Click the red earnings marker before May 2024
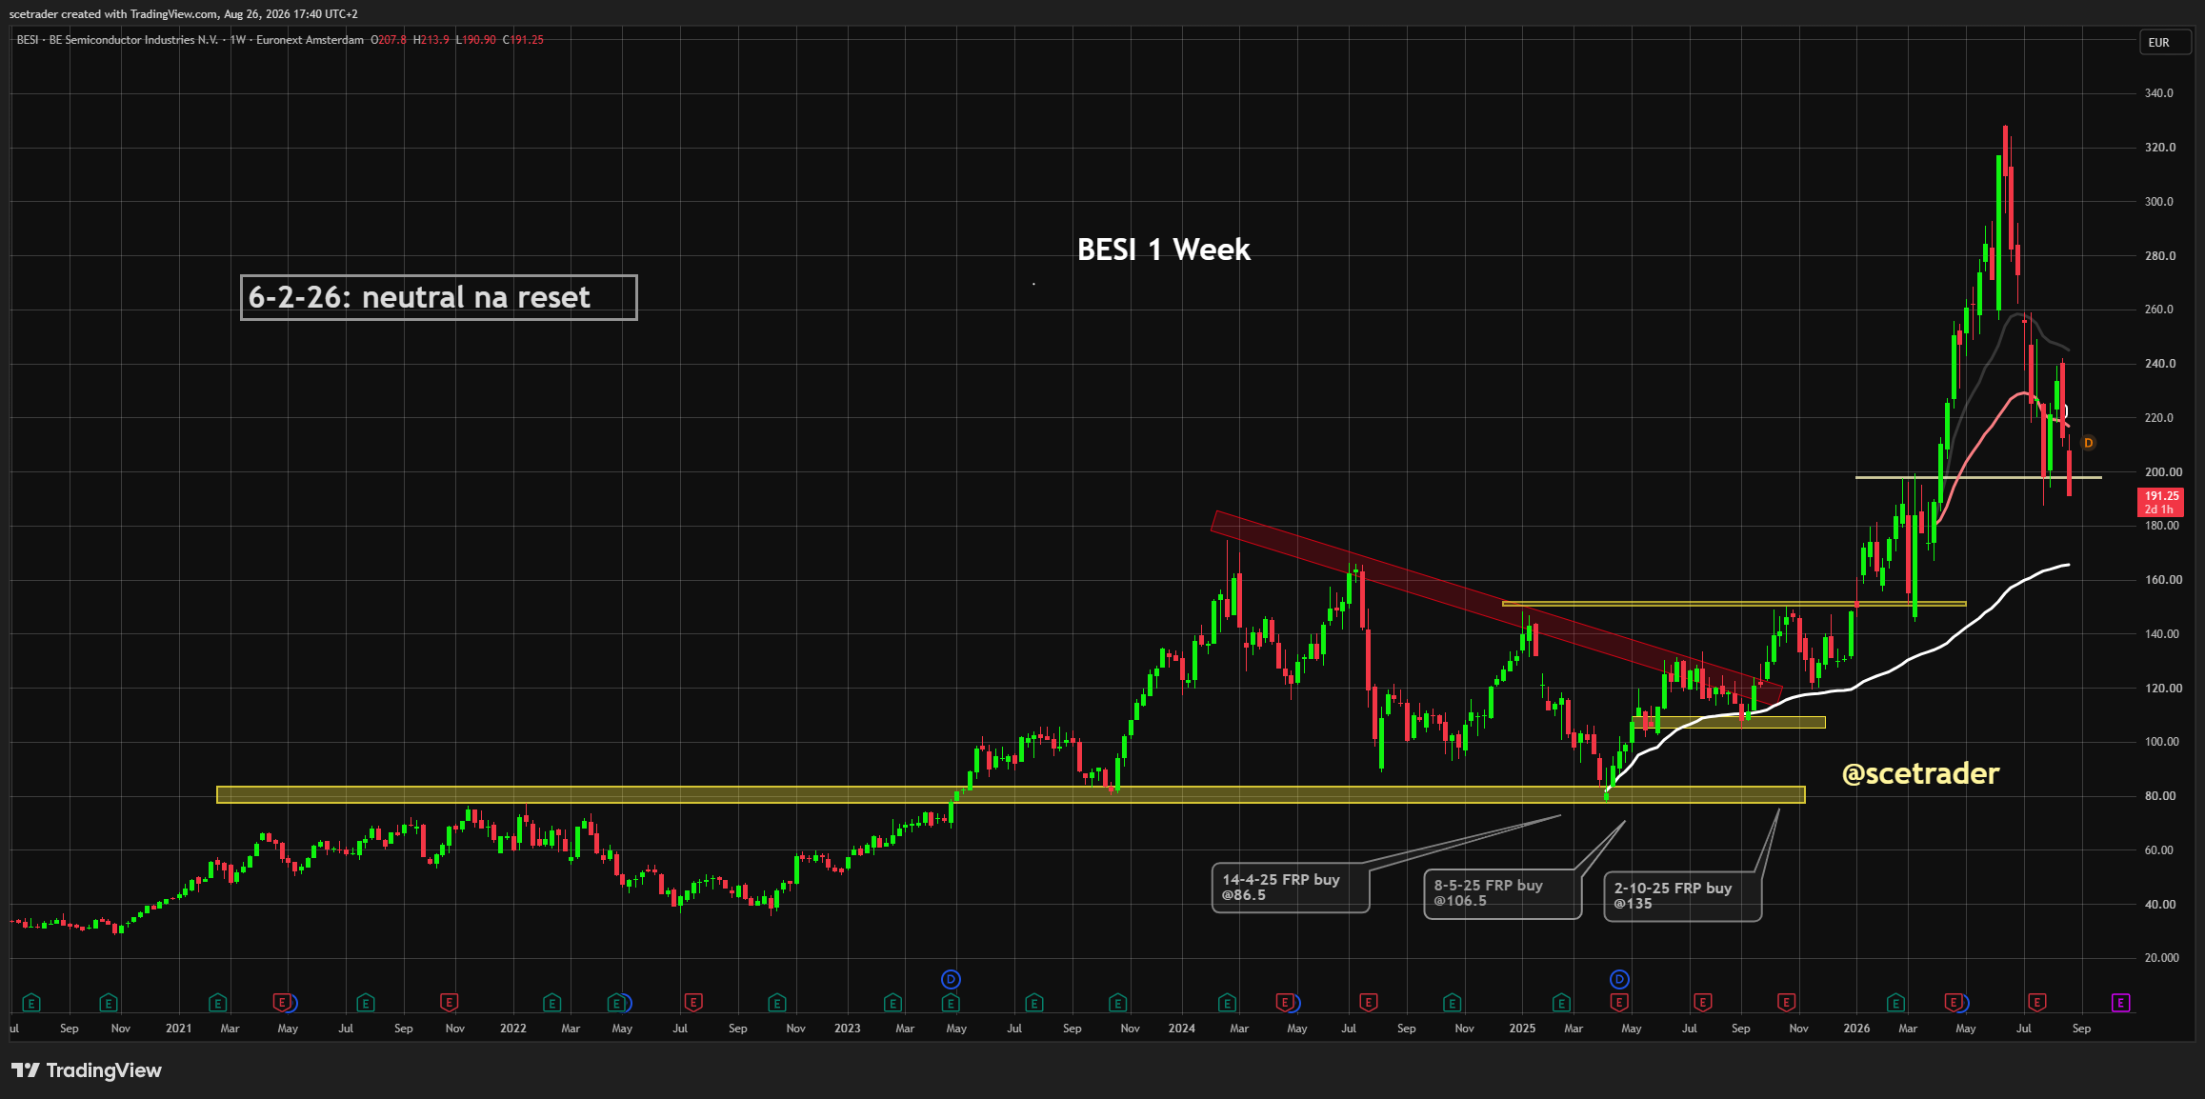The height and width of the screenshot is (1099, 2205). pyautogui.click(x=1285, y=1002)
